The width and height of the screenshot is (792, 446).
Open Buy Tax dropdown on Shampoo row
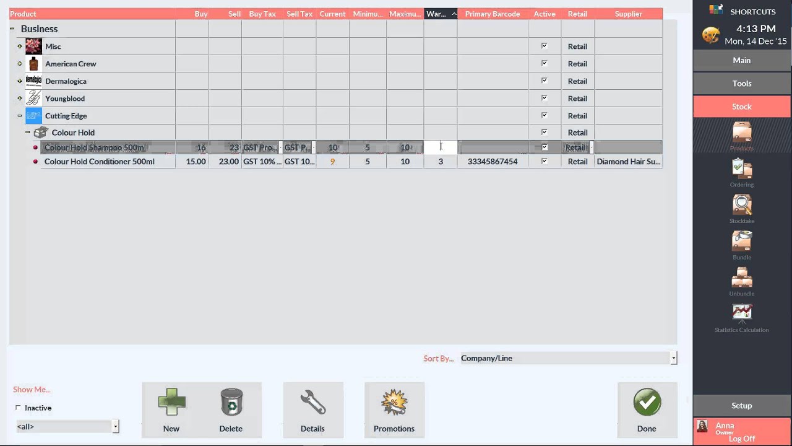coord(280,147)
